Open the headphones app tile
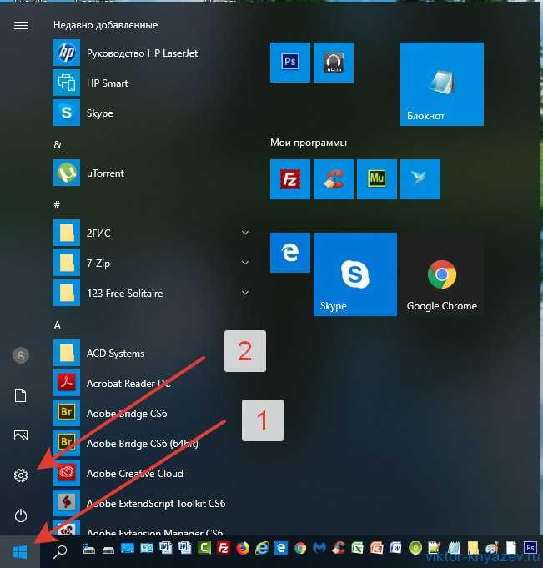543x568 pixels. point(334,63)
